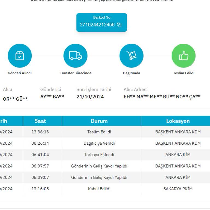This screenshot has width=210, height=210.
Task: Click Gönderinin Geliş Kaydı Yapıldı at 06:37:57
Action: tap(99, 166)
